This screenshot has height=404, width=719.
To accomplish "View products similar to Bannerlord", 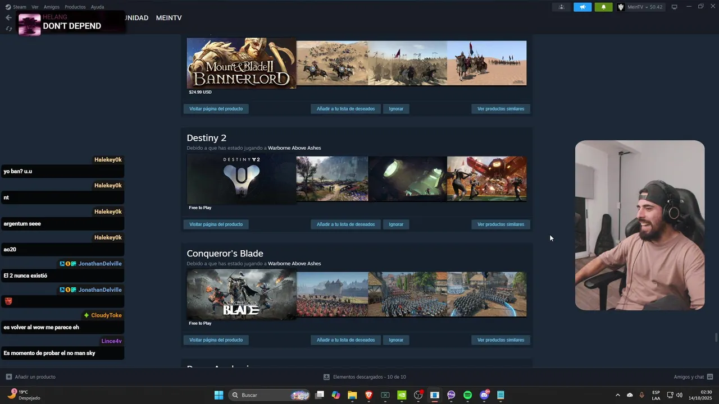I will (x=500, y=109).
